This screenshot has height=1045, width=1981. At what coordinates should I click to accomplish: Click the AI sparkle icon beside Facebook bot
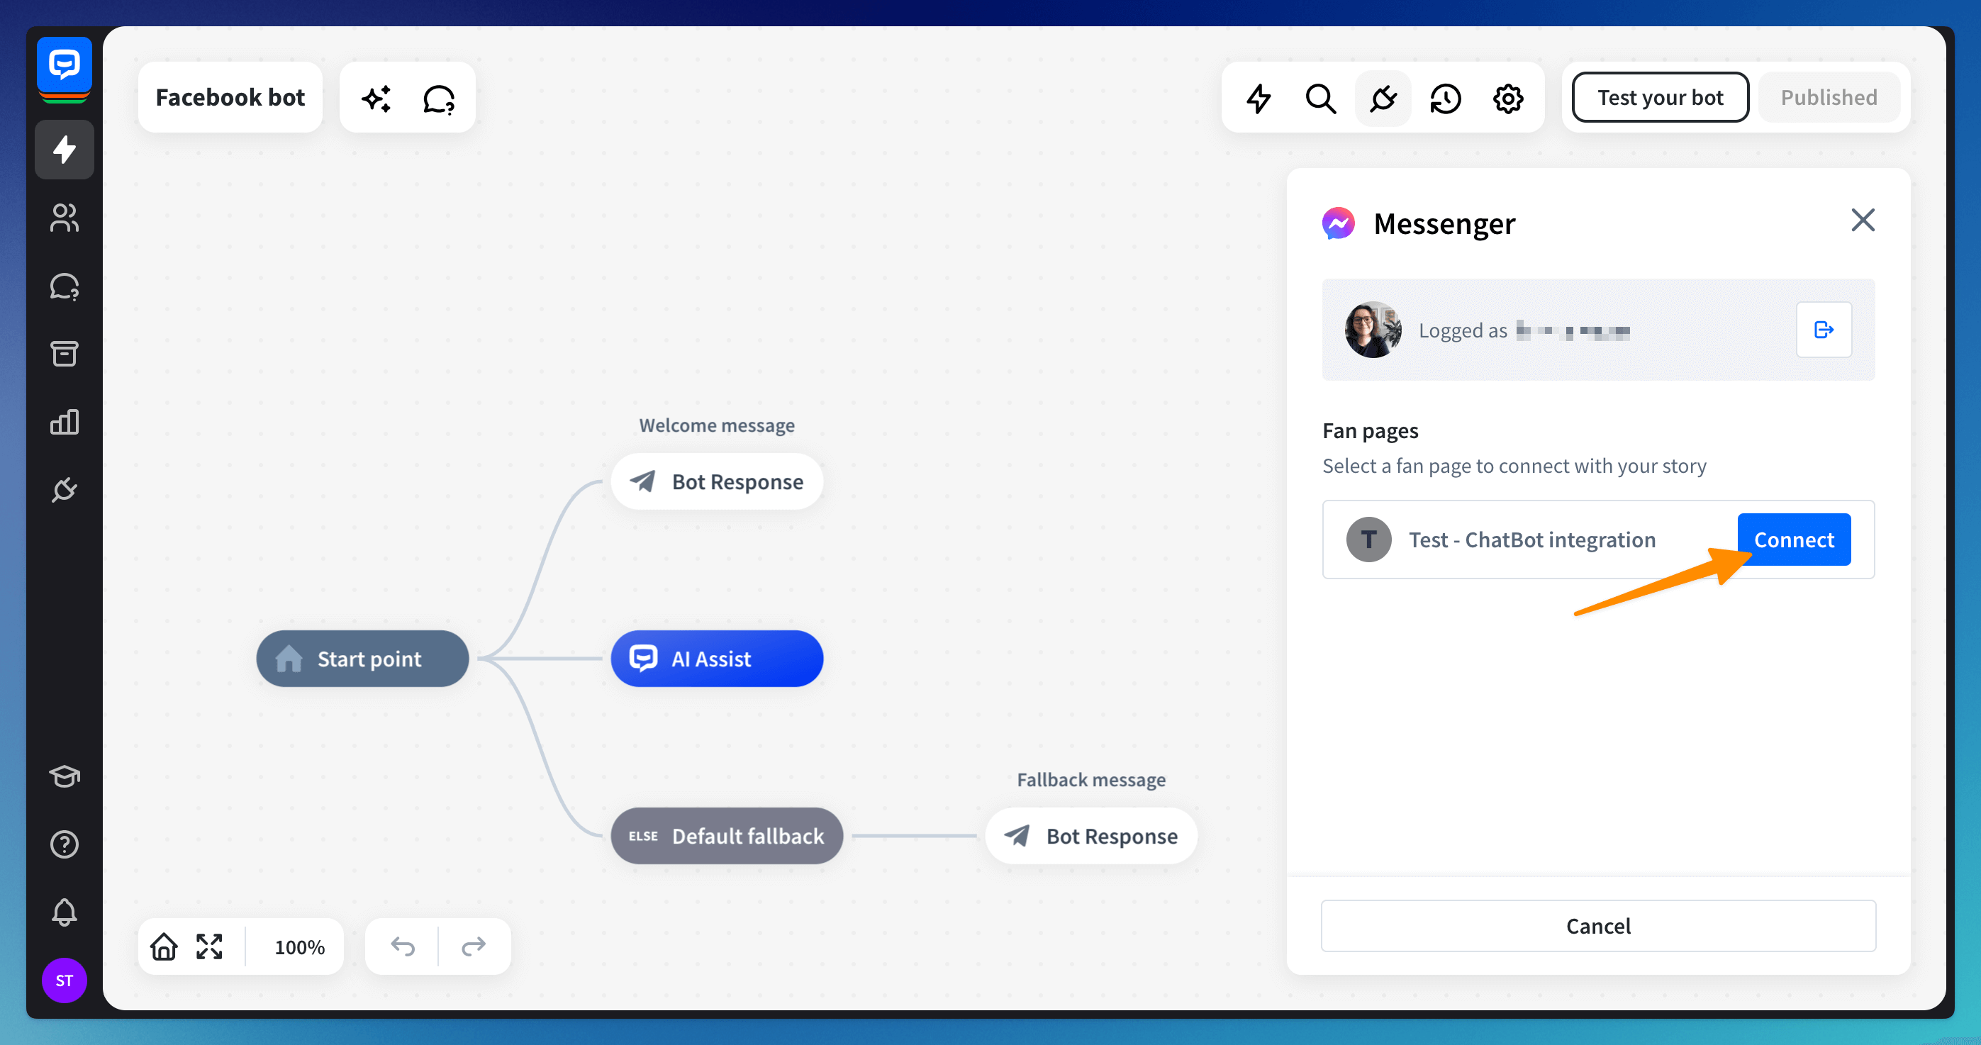(376, 99)
